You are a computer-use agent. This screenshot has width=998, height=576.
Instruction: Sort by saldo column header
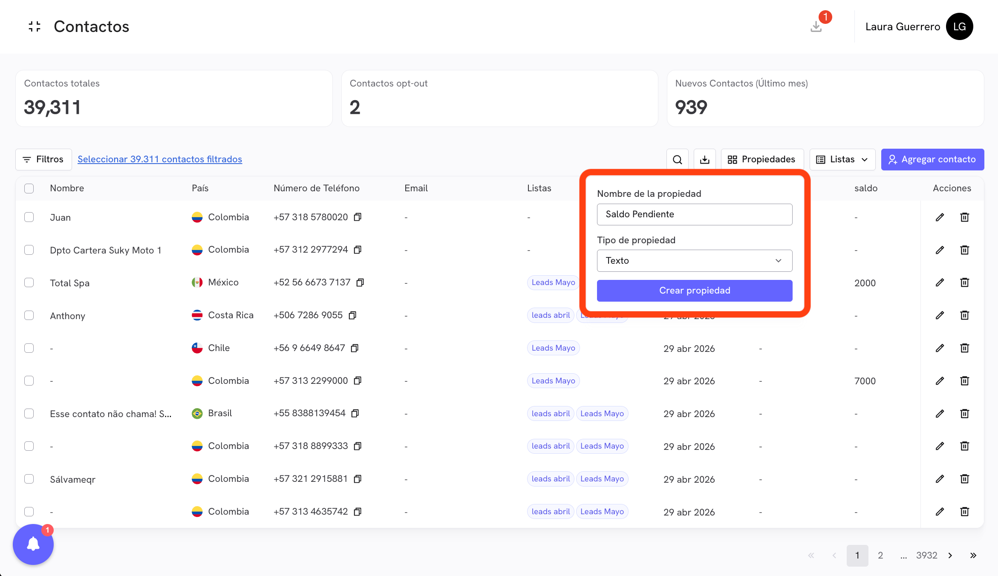coord(866,188)
